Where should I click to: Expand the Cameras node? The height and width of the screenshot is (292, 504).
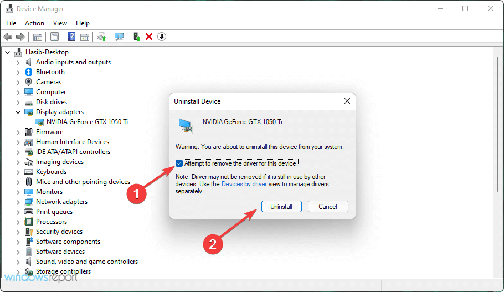pyautogui.click(x=18, y=83)
